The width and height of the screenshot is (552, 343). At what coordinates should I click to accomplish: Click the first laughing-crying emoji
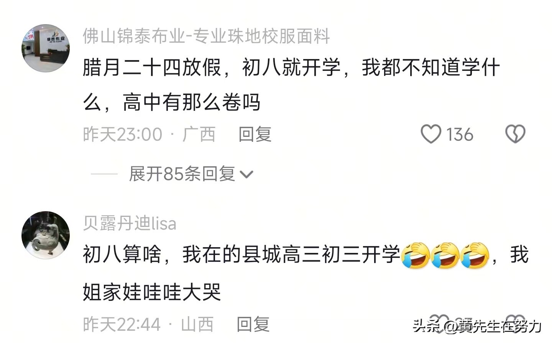click(416, 255)
